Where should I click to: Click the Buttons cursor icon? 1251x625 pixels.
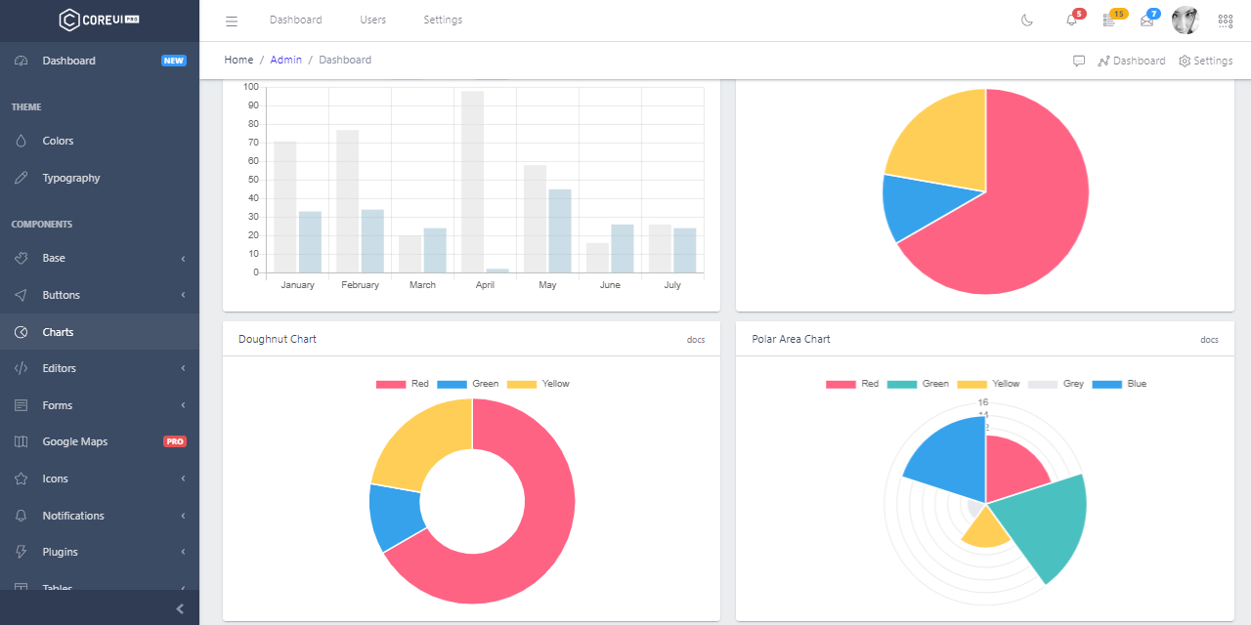(x=22, y=295)
